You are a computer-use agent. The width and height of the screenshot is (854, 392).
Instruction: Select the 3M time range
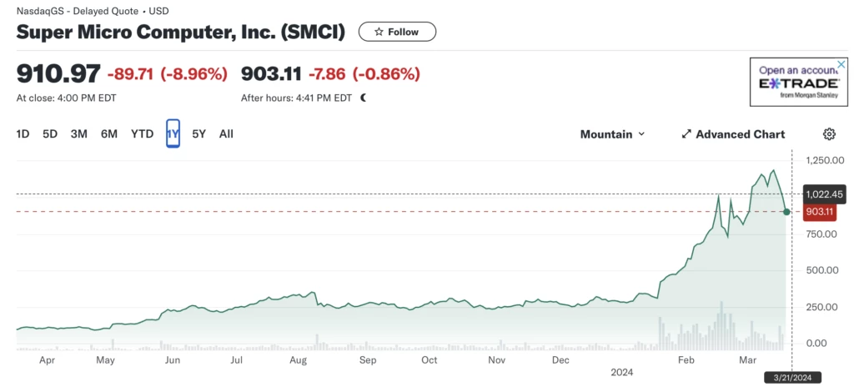click(x=78, y=133)
